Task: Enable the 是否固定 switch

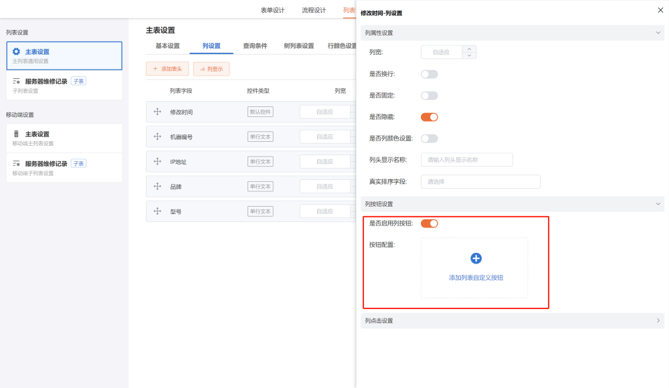Action: point(429,96)
